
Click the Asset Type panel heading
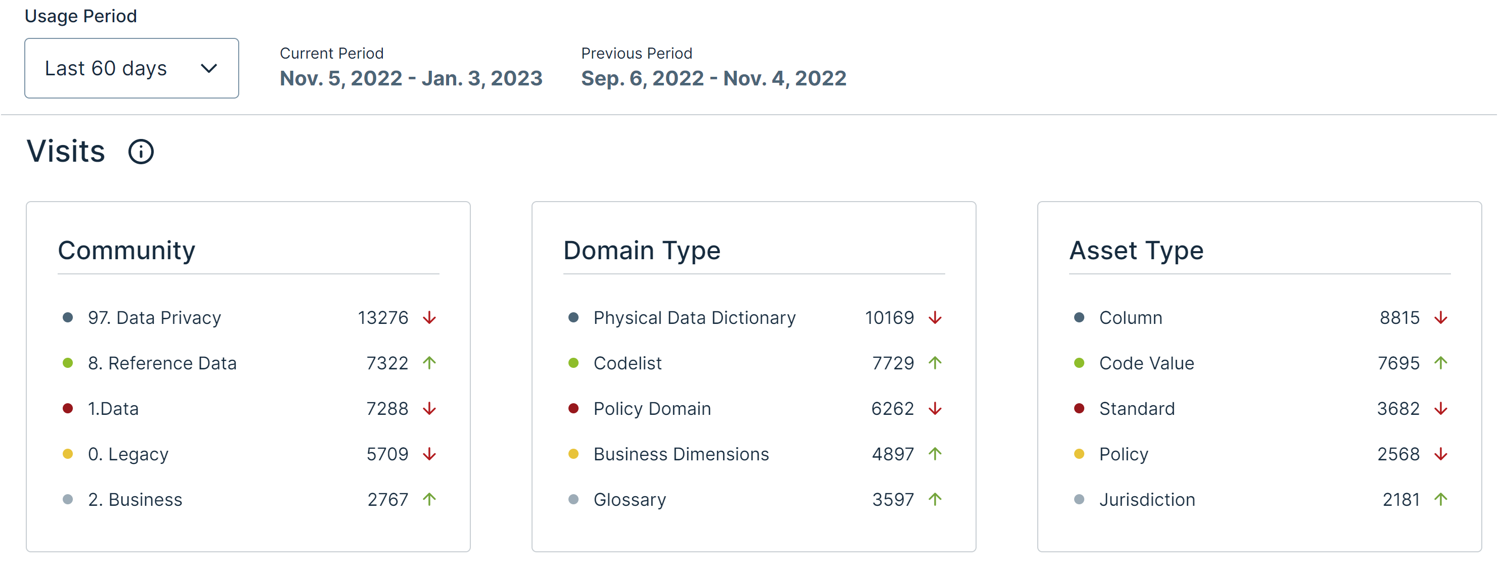coord(1136,251)
